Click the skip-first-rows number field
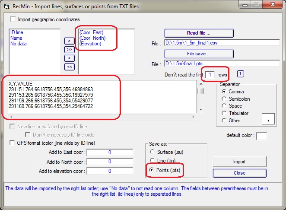 pyautogui.click(x=210, y=74)
